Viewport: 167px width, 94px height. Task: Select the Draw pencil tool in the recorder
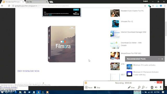click(x=131, y=87)
